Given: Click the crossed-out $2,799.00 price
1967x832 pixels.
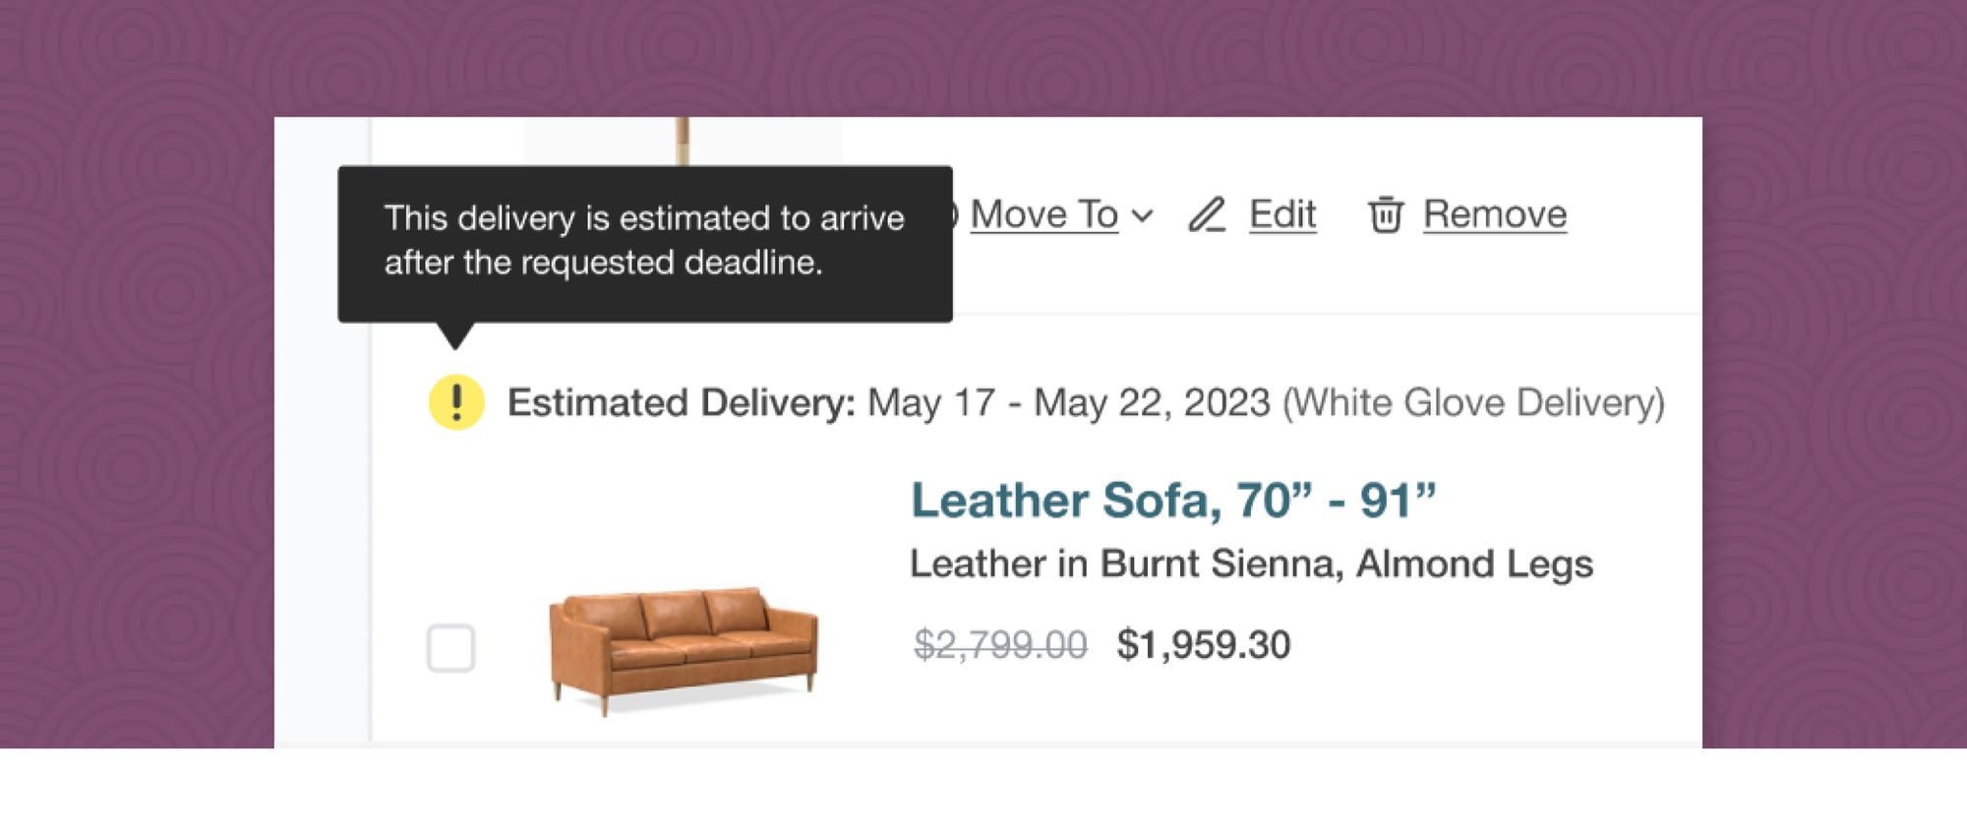Looking at the screenshot, I should point(1000,645).
